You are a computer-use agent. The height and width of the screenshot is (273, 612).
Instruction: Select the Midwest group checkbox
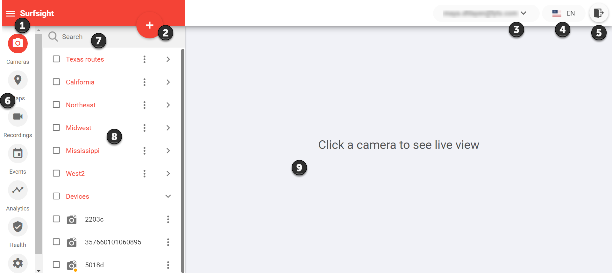tap(56, 128)
